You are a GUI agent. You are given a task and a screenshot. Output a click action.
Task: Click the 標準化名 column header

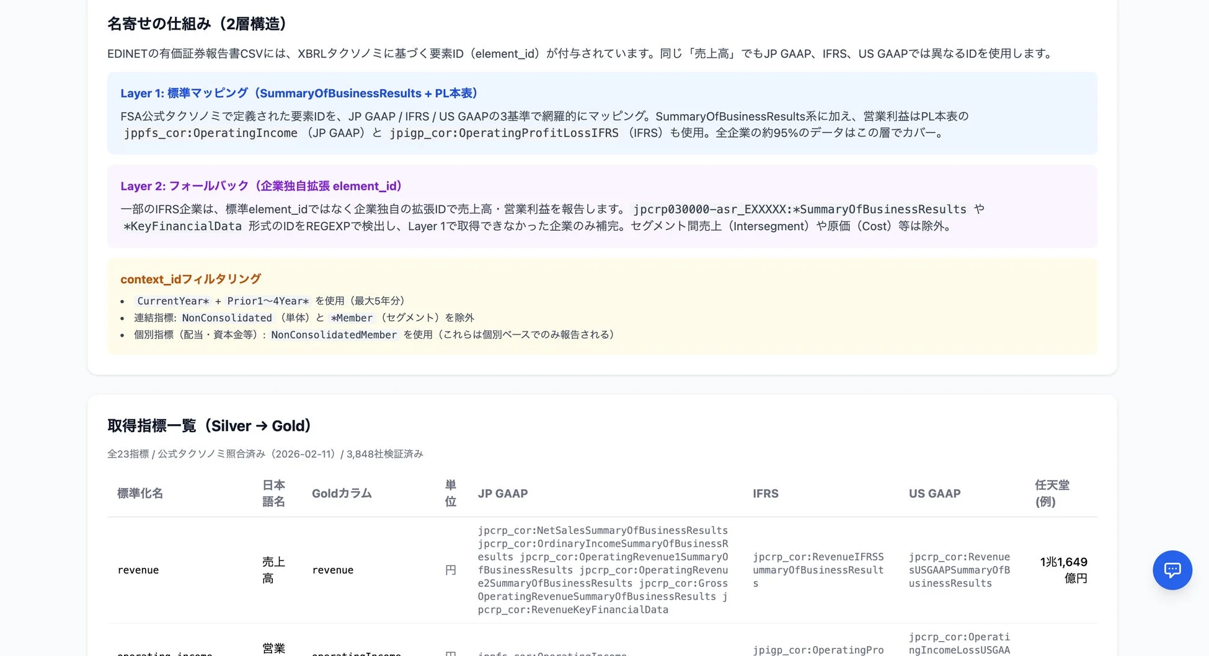(x=140, y=494)
